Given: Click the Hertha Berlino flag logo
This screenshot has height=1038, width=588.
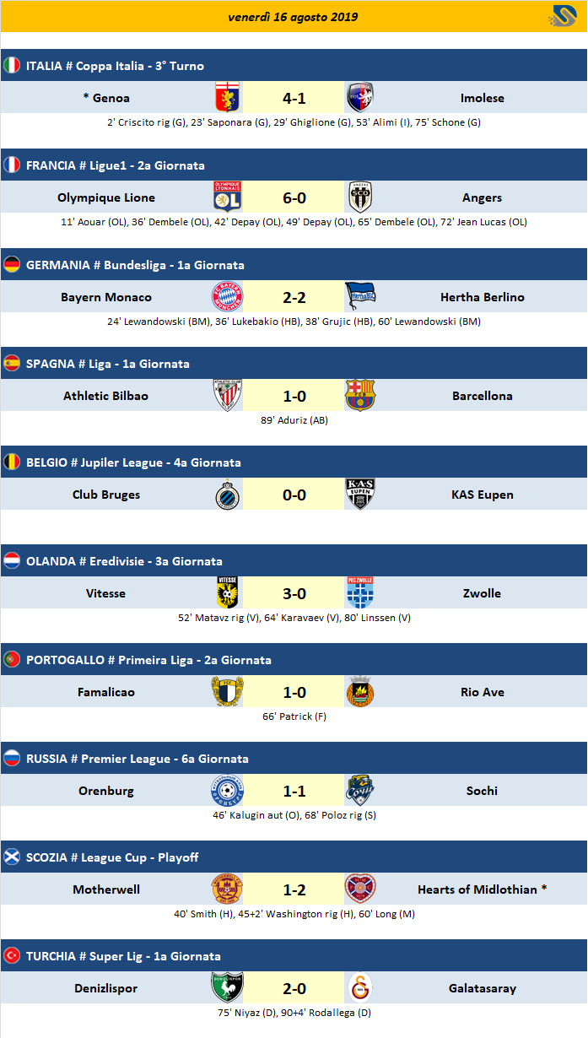Looking at the screenshot, I should pyautogui.click(x=360, y=297).
